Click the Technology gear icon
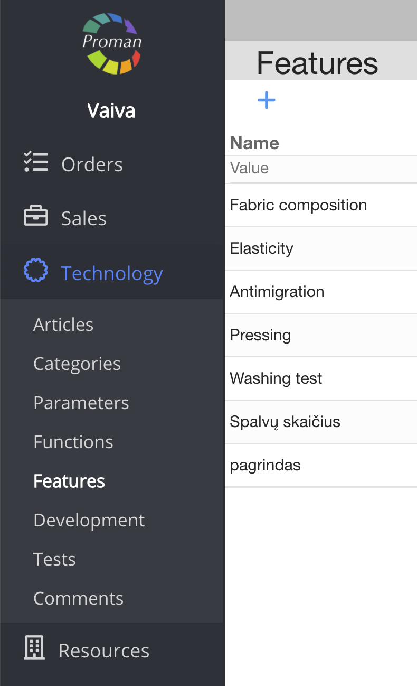The height and width of the screenshot is (686, 417). (x=36, y=271)
